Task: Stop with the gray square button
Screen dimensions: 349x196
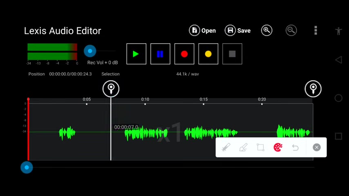Action: tap(232, 54)
